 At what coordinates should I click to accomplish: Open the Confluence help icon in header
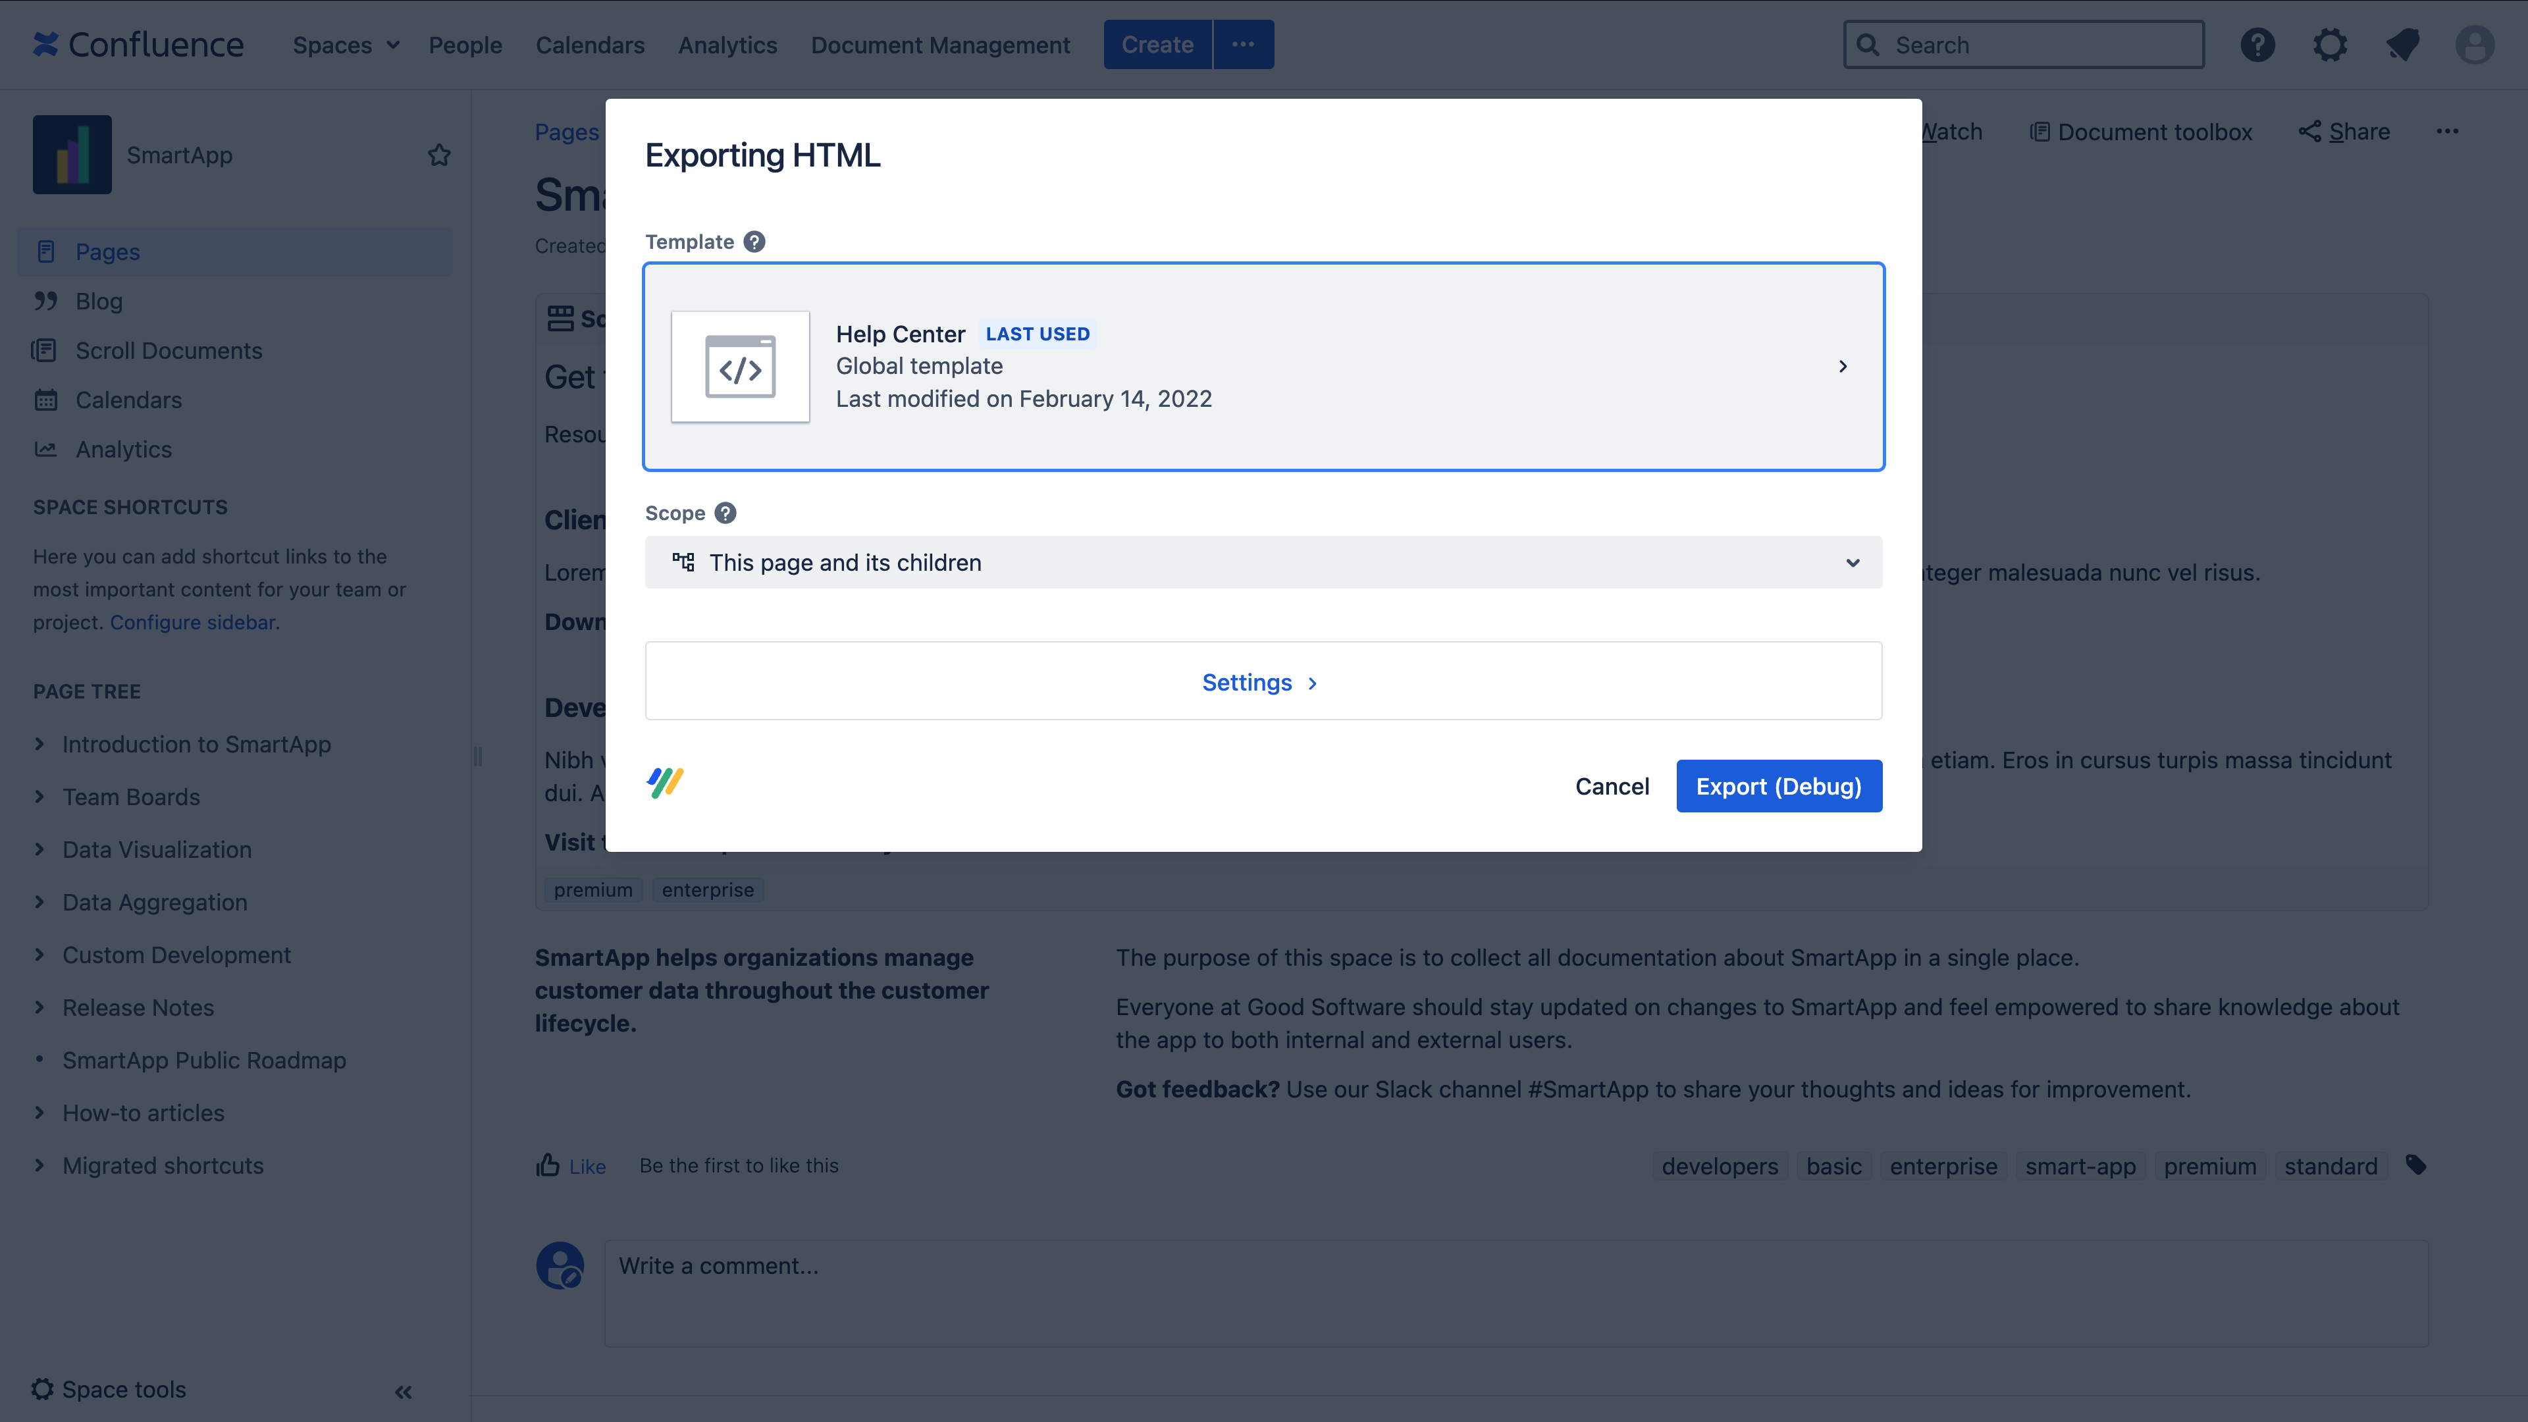click(2257, 45)
